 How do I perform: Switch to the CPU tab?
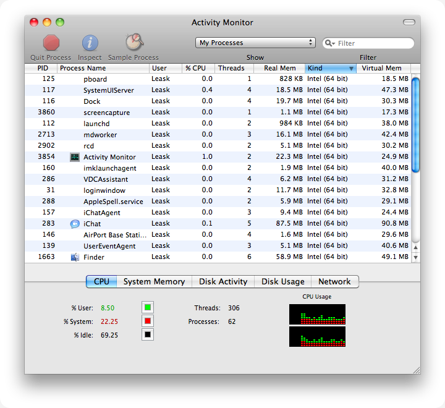click(101, 281)
